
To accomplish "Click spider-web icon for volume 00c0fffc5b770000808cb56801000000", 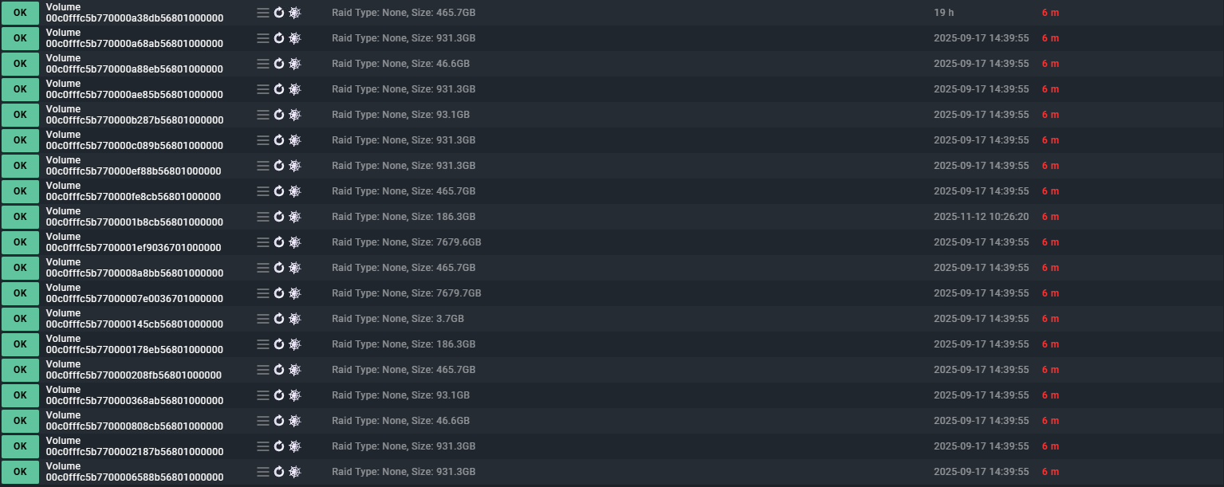I will point(295,421).
